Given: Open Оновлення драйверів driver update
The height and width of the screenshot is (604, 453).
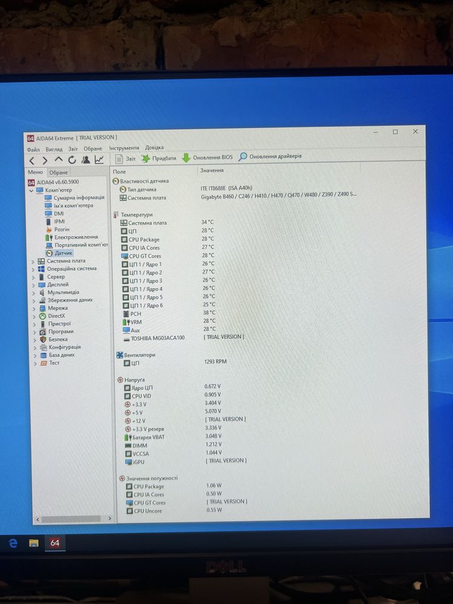Looking at the screenshot, I should [270, 156].
